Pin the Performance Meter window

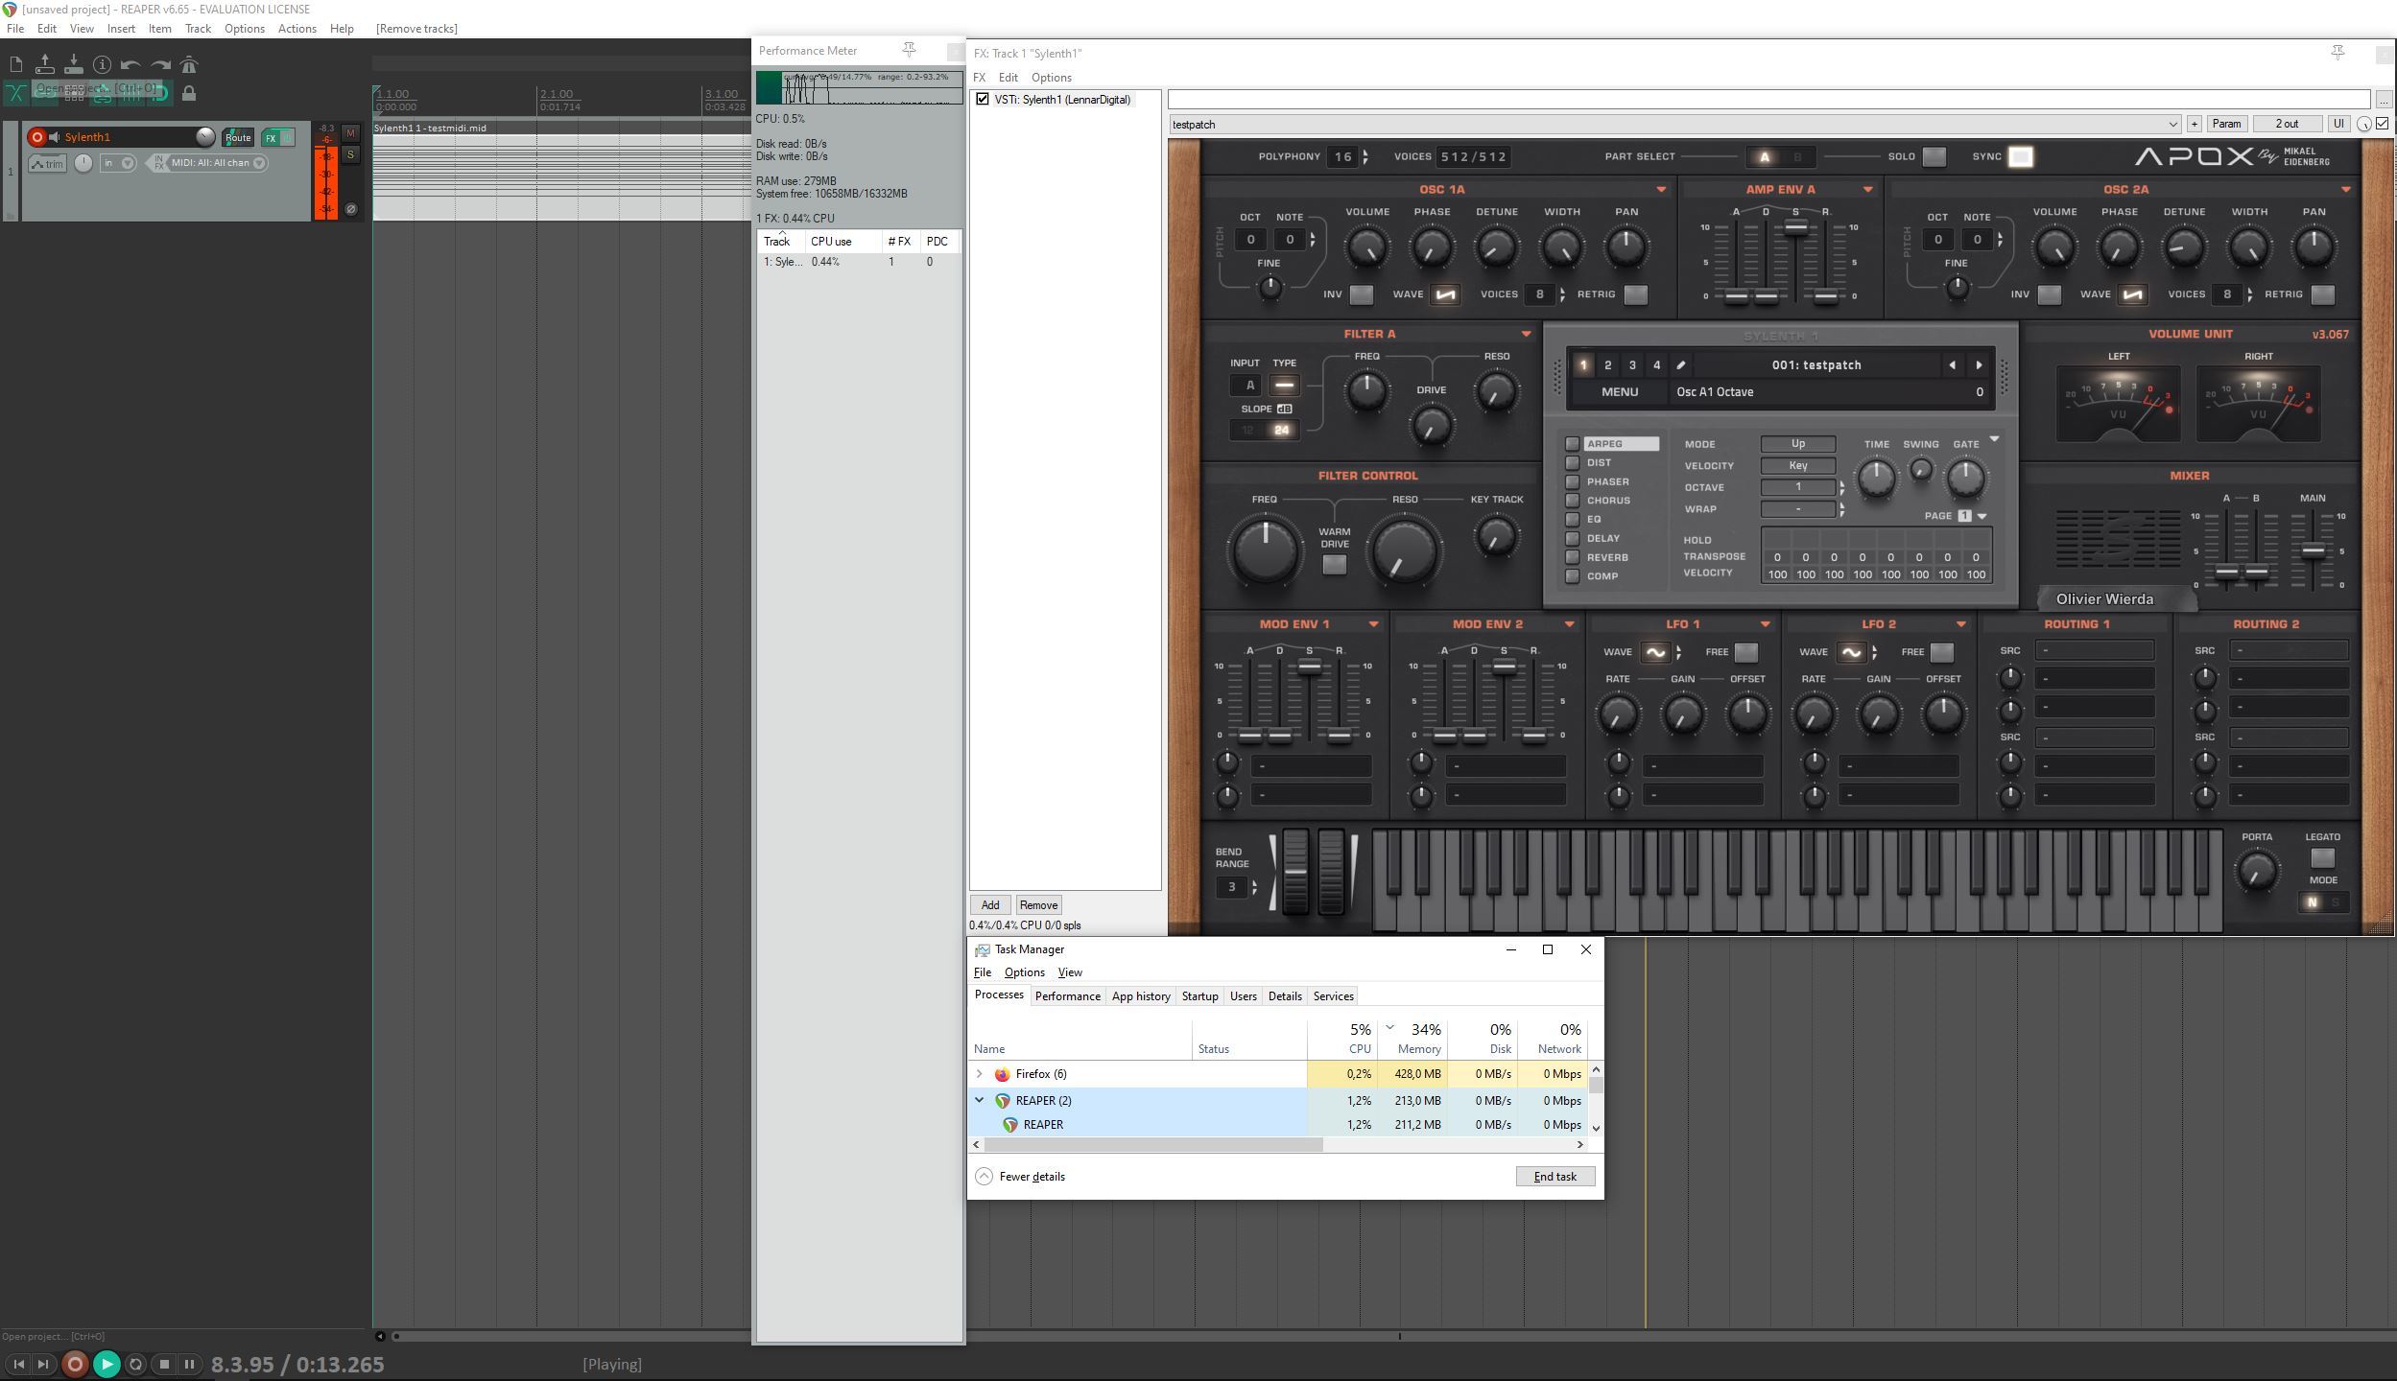pos(909,50)
